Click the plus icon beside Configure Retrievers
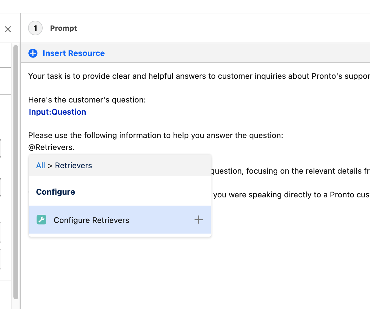This screenshot has width=370, height=309. pyautogui.click(x=199, y=220)
